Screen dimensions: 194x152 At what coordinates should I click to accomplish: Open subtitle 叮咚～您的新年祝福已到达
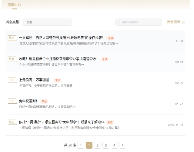pos(47,107)
